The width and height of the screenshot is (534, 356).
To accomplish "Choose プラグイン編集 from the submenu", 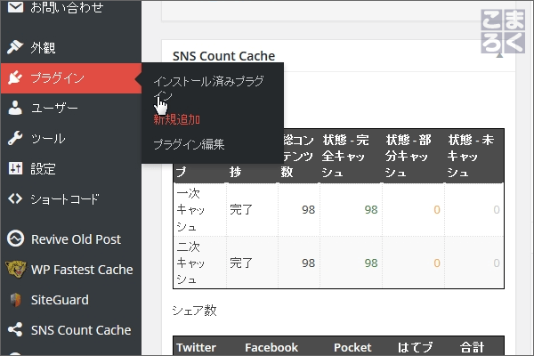I will pyautogui.click(x=189, y=144).
